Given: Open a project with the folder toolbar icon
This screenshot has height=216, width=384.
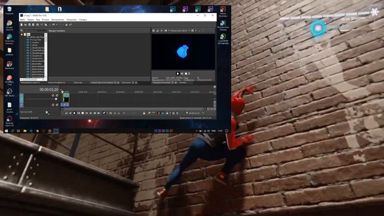Looking at the screenshot, I should pos(25,25).
